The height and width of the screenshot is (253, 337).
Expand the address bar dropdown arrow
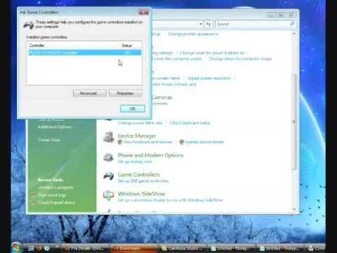tap(201, 24)
